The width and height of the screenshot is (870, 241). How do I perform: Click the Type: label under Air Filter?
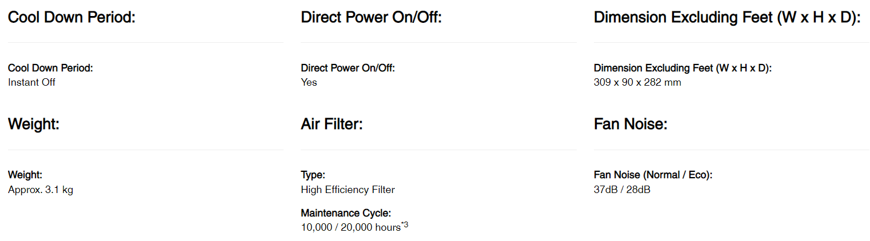(313, 175)
